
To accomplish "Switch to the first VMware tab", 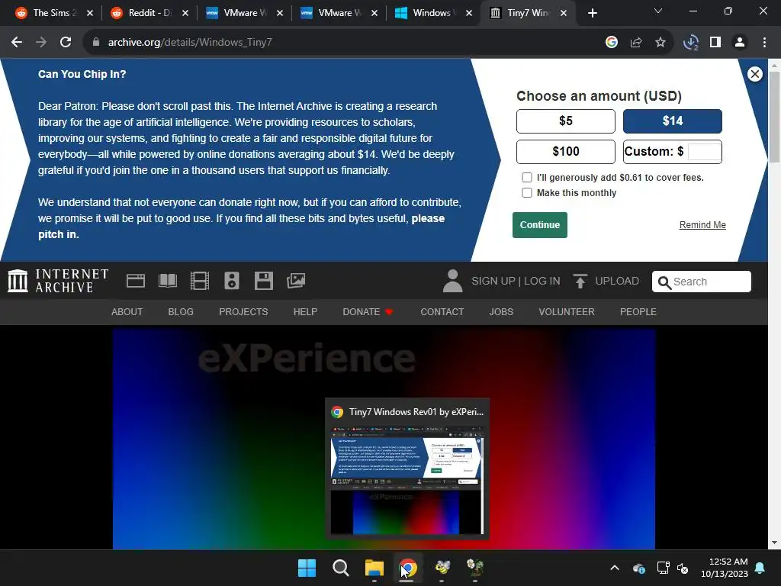I will (x=245, y=13).
